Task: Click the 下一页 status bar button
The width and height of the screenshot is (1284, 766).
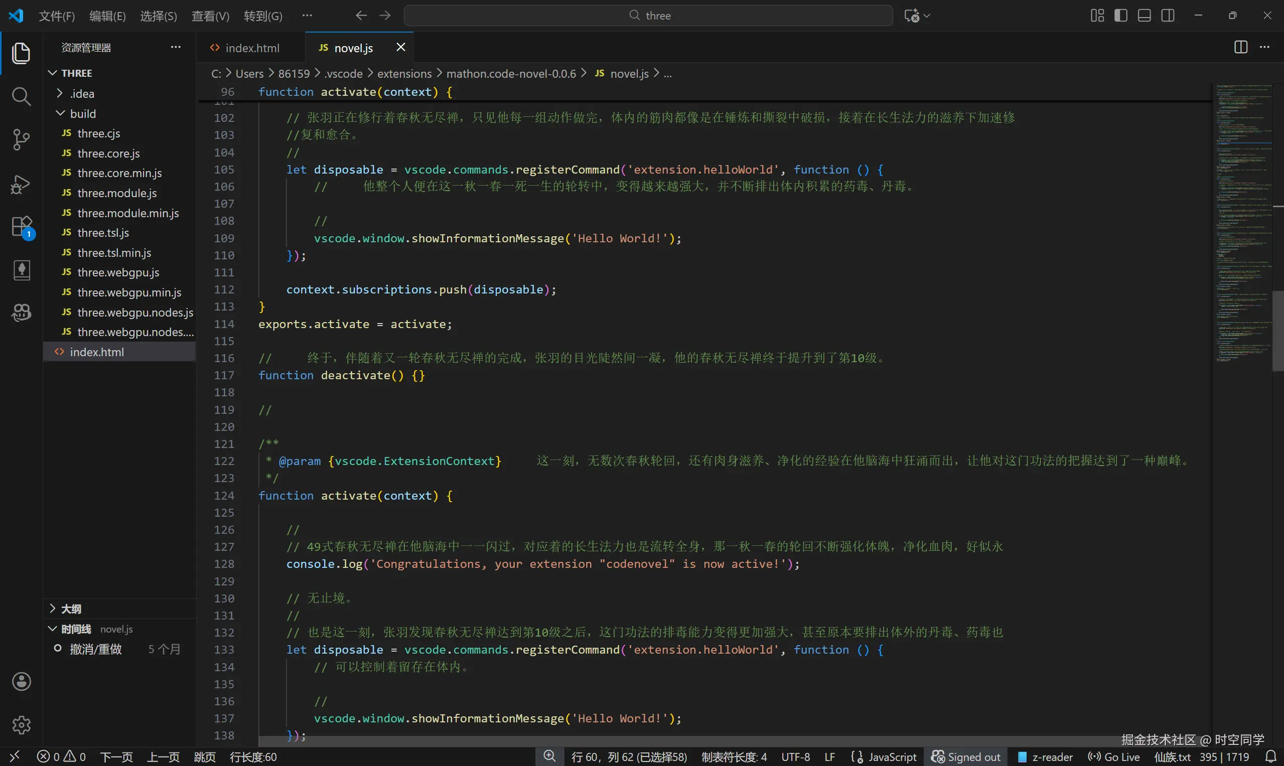Action: tap(116, 756)
